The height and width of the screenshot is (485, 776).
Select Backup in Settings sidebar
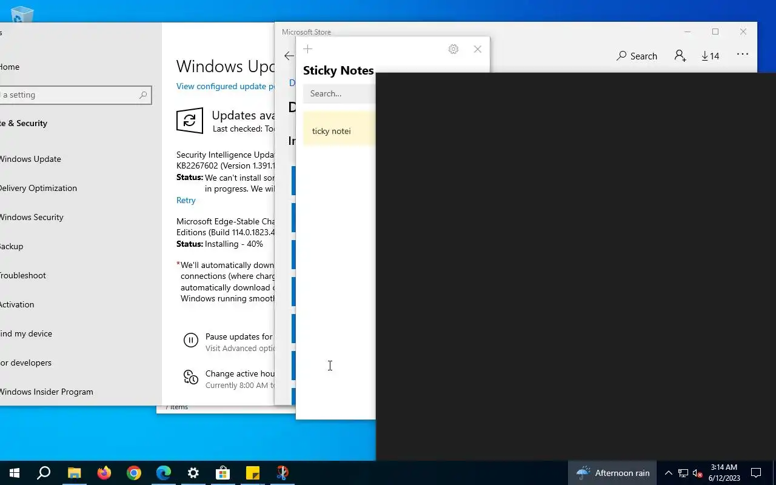[12, 246]
